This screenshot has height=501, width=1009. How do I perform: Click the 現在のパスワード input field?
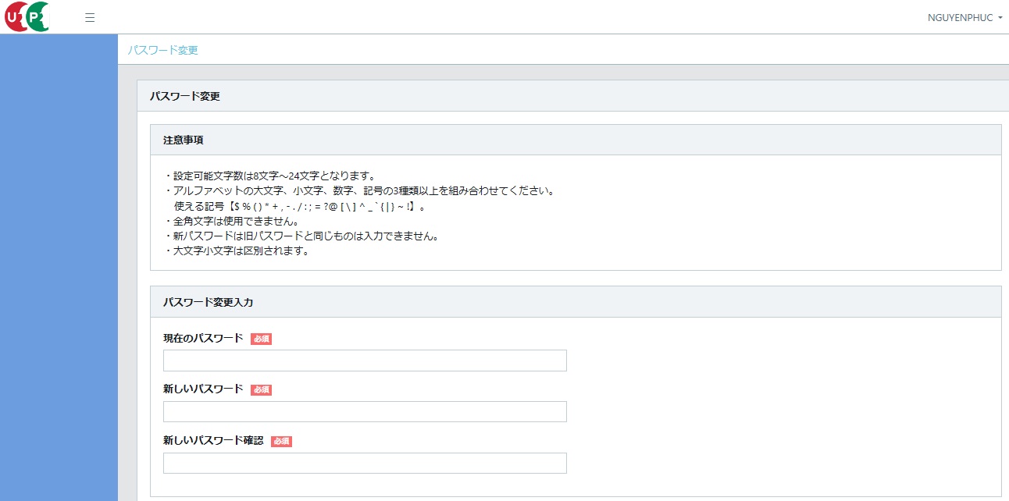[364, 360]
